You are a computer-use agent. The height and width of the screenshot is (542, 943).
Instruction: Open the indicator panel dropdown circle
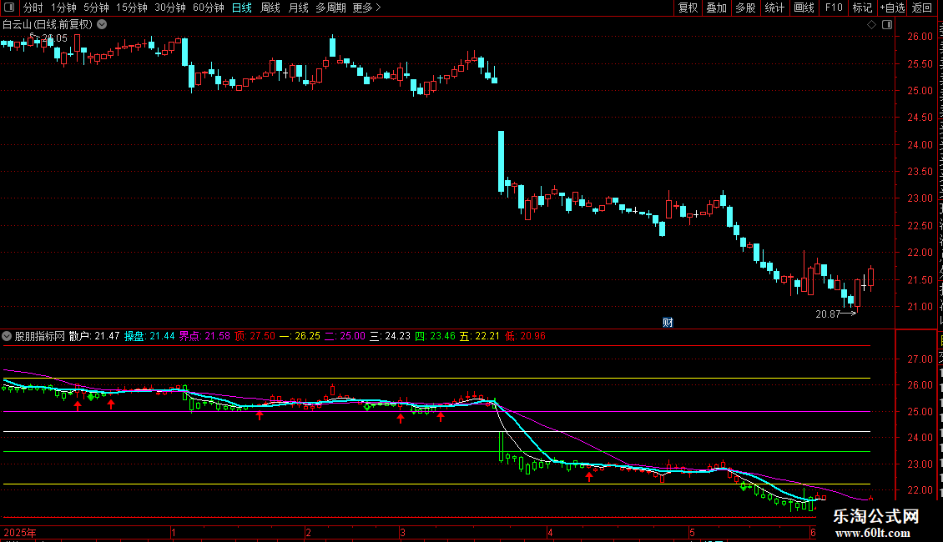(7, 337)
